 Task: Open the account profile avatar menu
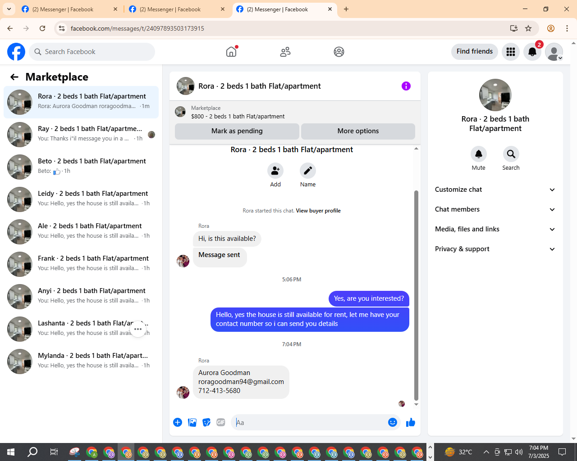pos(554,52)
